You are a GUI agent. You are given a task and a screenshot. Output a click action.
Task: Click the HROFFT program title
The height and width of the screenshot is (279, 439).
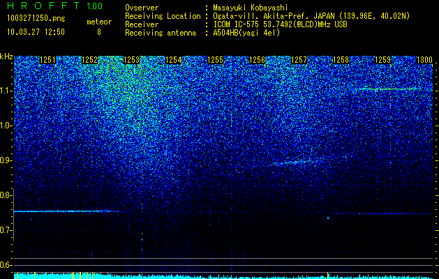pos(44,6)
